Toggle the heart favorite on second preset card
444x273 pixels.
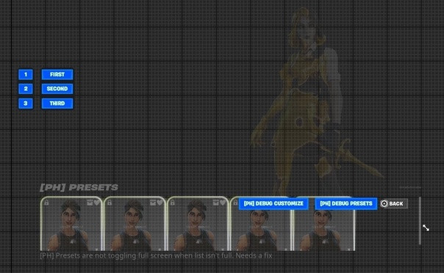click(160, 203)
